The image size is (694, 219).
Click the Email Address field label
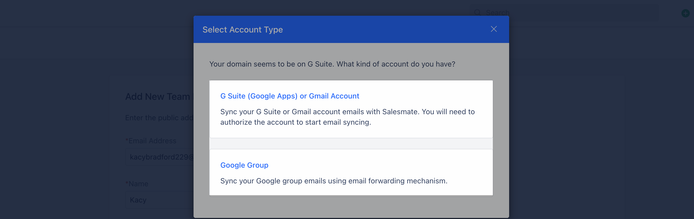tap(151, 141)
